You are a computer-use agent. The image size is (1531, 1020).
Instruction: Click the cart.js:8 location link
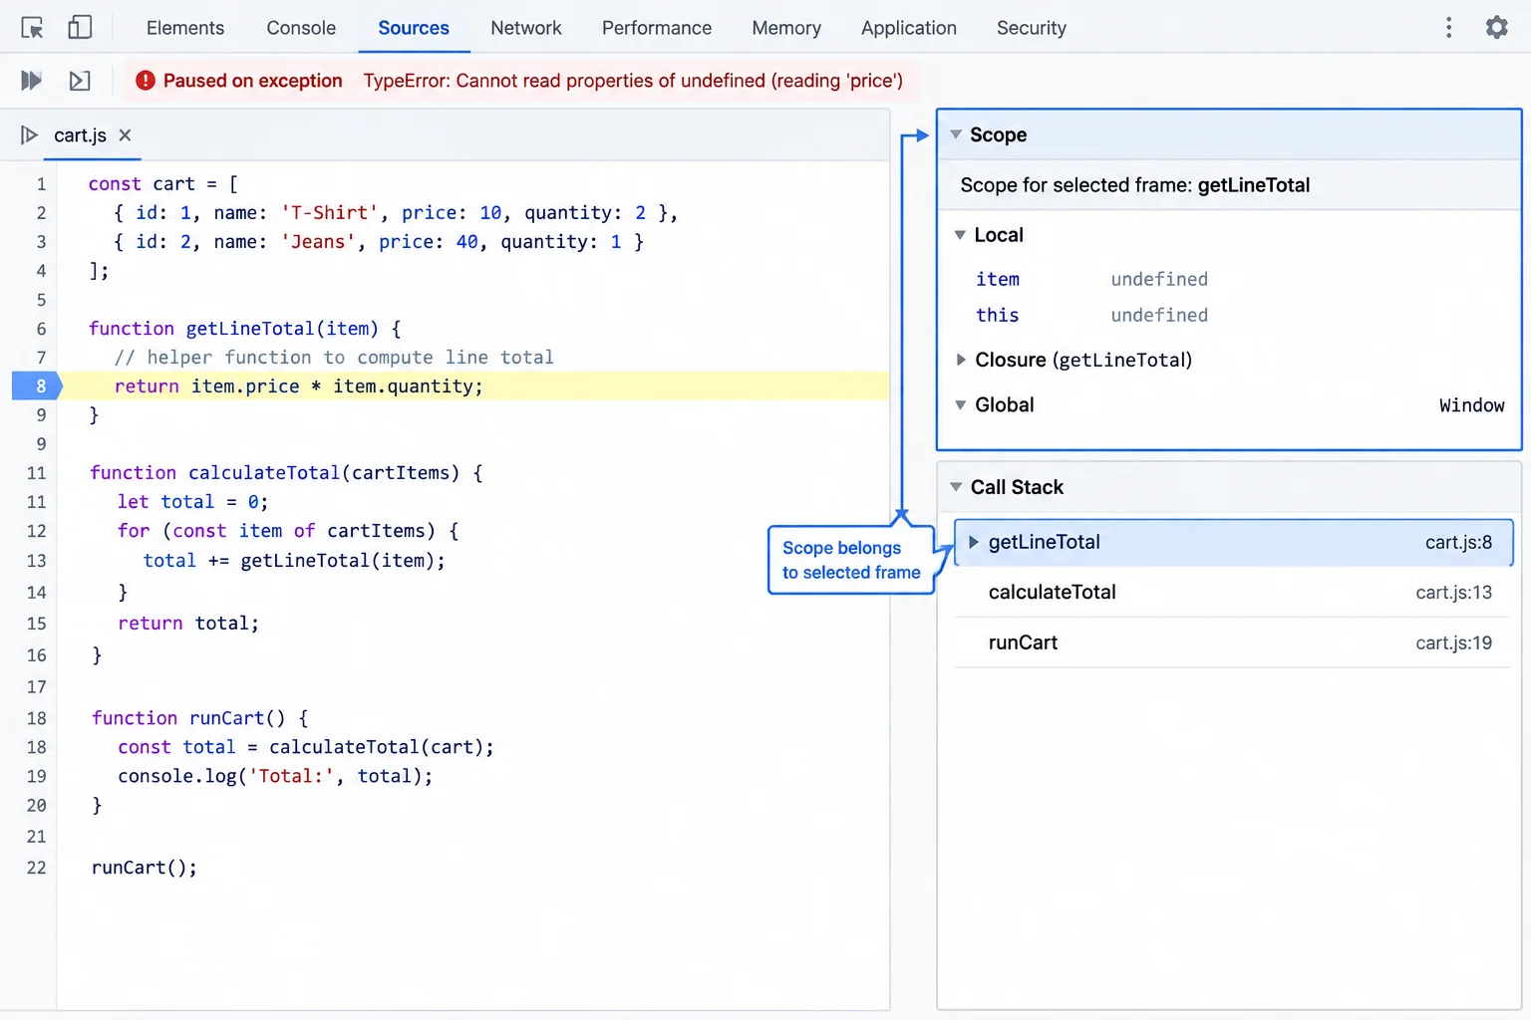tap(1458, 542)
